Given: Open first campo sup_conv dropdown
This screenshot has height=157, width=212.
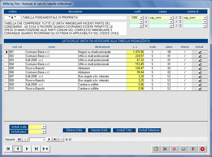Looking at the screenshot, I should [171, 18].
